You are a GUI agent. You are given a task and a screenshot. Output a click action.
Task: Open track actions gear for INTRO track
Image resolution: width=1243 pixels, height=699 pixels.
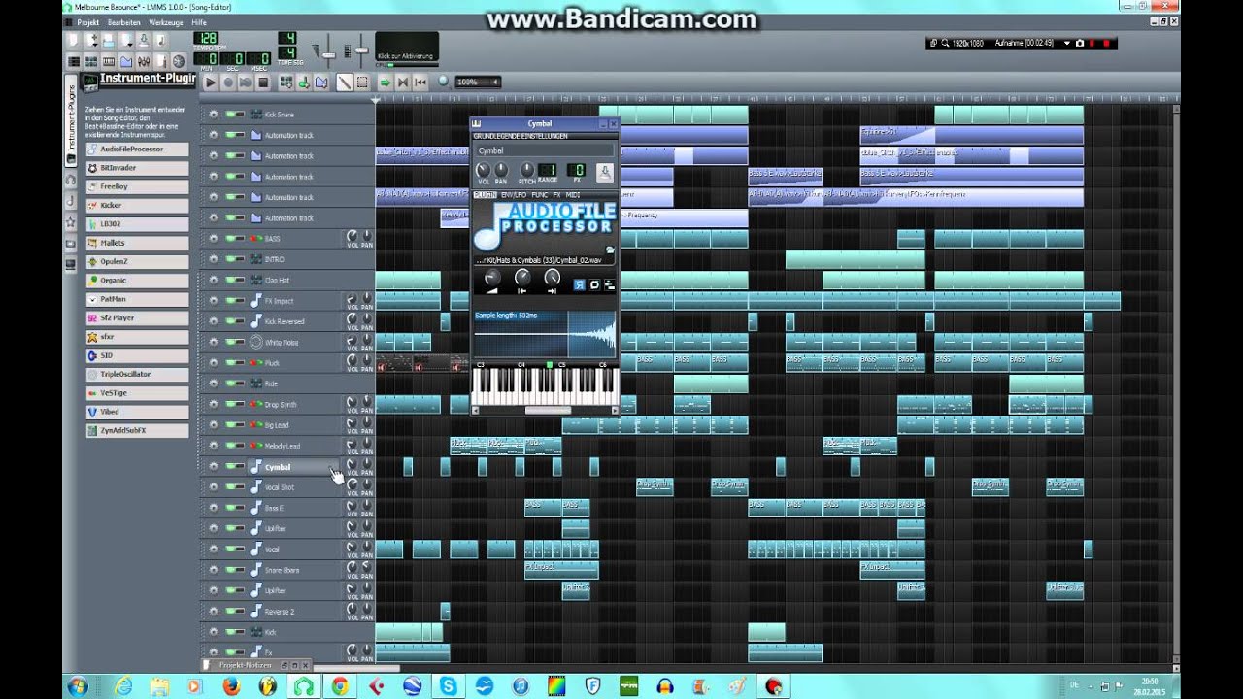(x=213, y=259)
